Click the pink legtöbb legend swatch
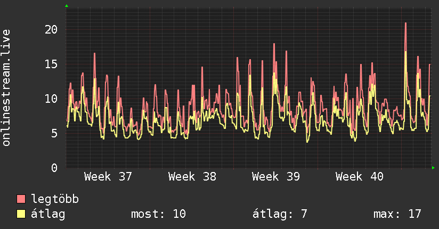439x229 pixels. click(x=21, y=199)
